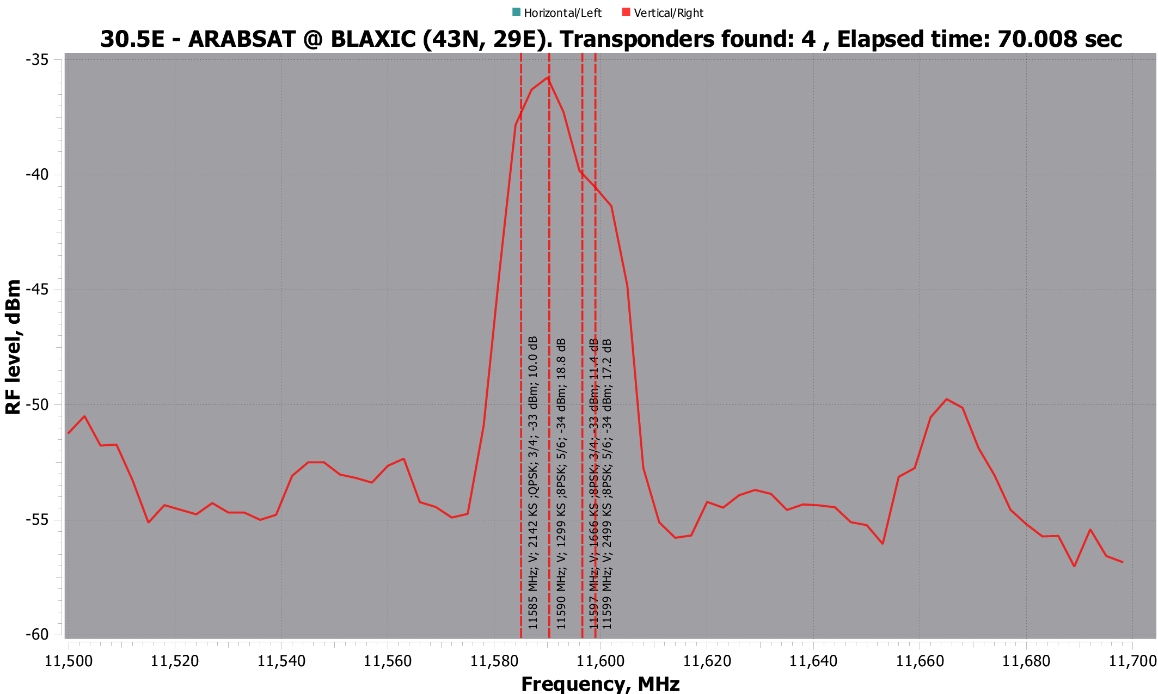Click the small peak at spectrum's left start

click(84, 416)
